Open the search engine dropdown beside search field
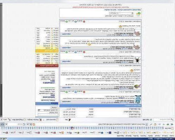 pos(28,124)
